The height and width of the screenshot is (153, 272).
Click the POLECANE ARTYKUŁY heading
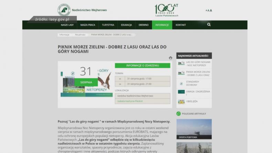(x=194, y=114)
